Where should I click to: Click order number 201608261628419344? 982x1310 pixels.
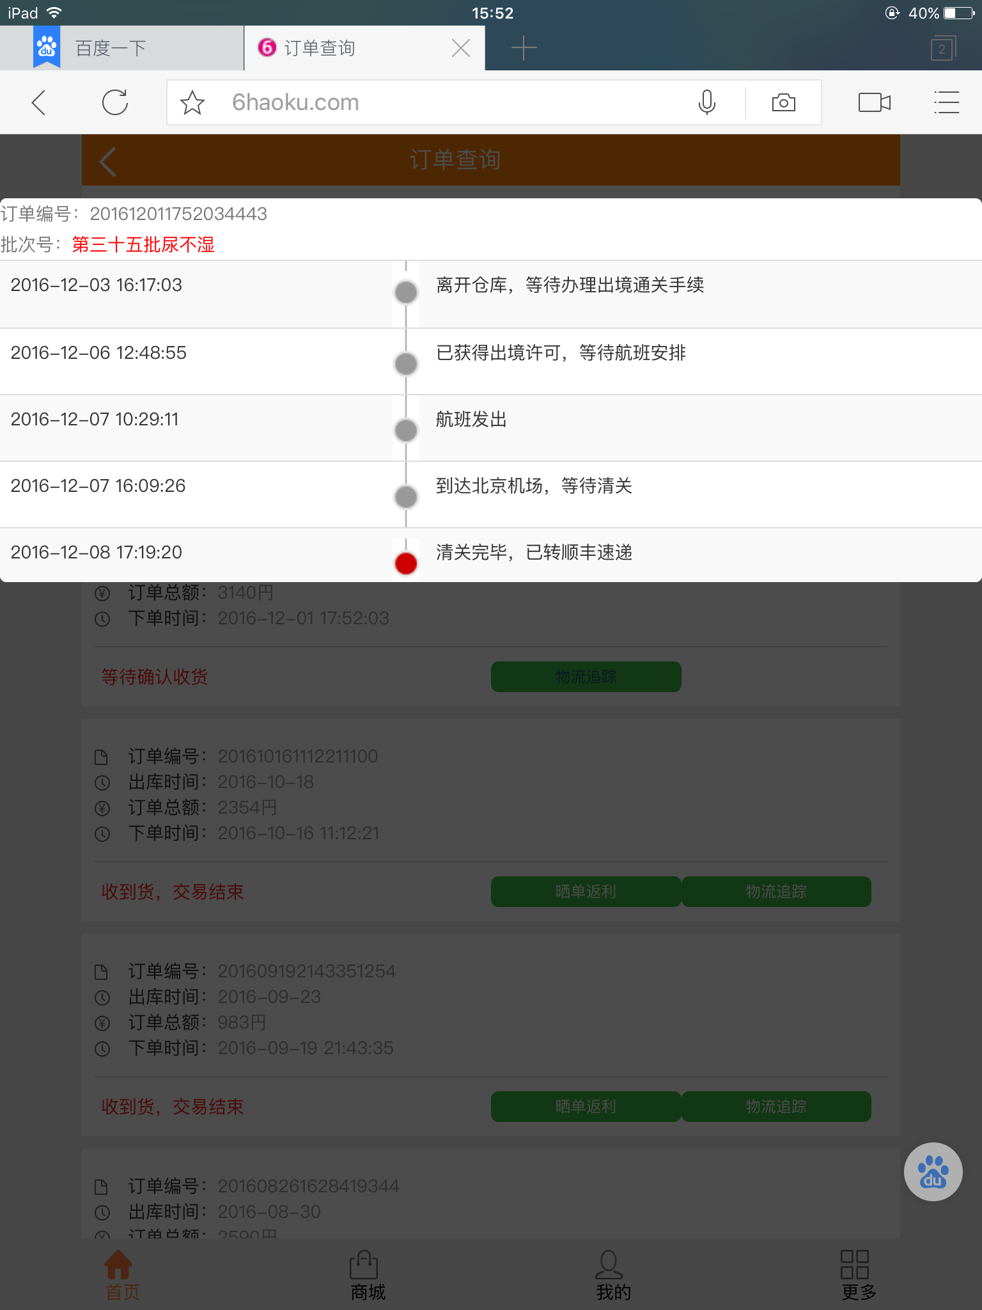(x=308, y=1186)
